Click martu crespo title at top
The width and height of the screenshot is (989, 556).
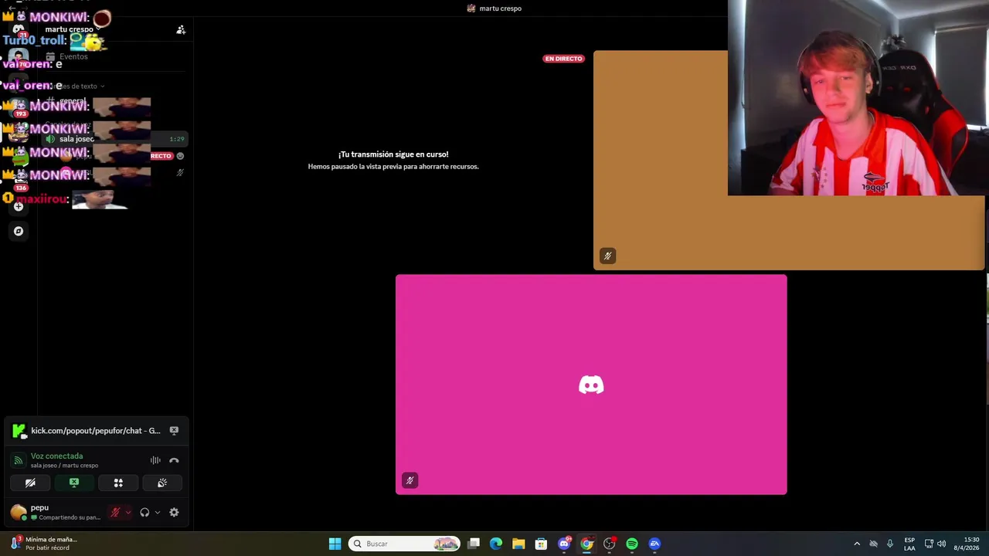coord(500,8)
